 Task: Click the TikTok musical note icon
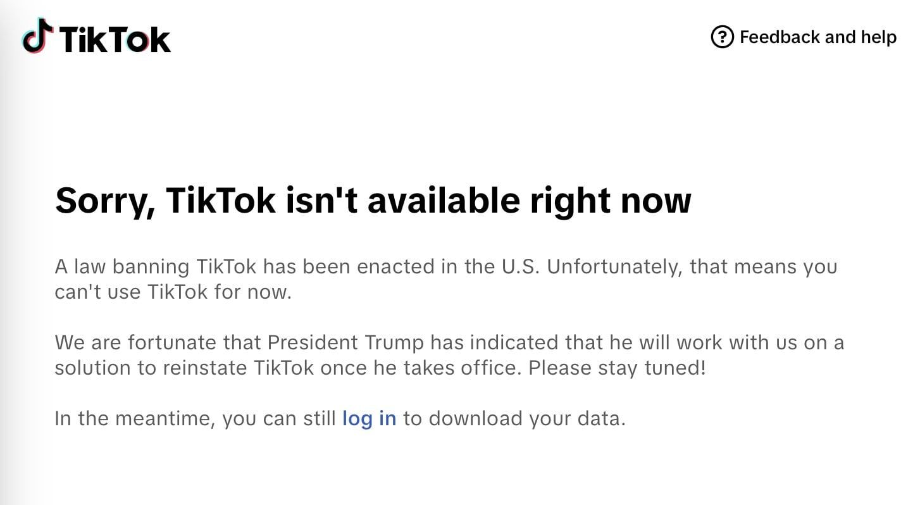click(36, 37)
